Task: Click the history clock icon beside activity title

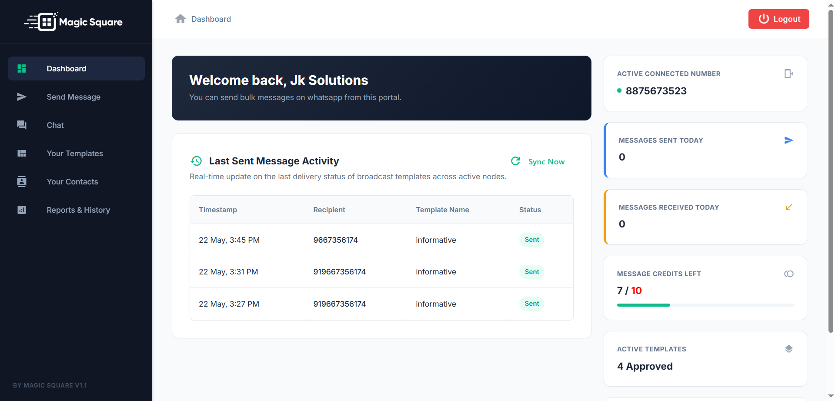Action: coord(196,161)
